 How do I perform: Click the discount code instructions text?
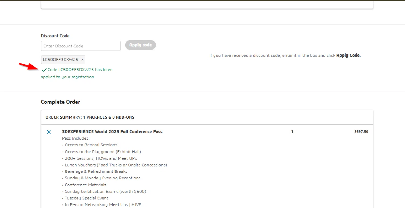point(285,56)
